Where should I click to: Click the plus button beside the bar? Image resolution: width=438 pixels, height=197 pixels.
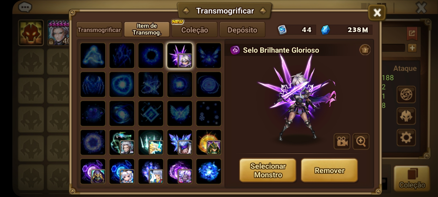412,48
